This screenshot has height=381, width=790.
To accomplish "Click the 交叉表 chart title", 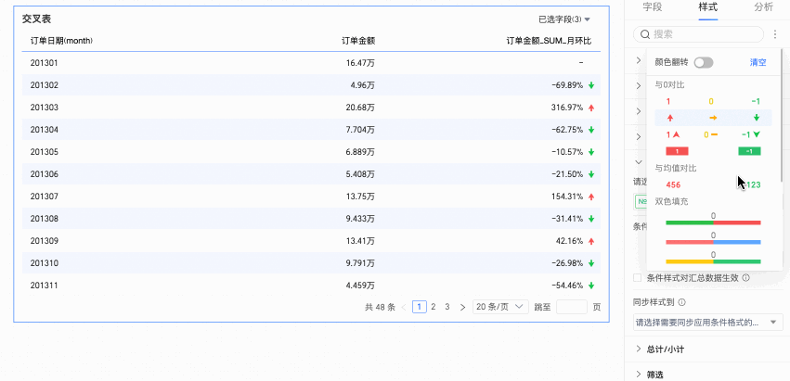I will tap(37, 19).
